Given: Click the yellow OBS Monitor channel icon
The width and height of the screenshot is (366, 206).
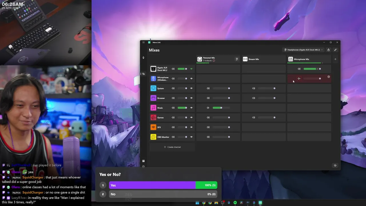Looking at the screenshot, I should click(x=153, y=137).
